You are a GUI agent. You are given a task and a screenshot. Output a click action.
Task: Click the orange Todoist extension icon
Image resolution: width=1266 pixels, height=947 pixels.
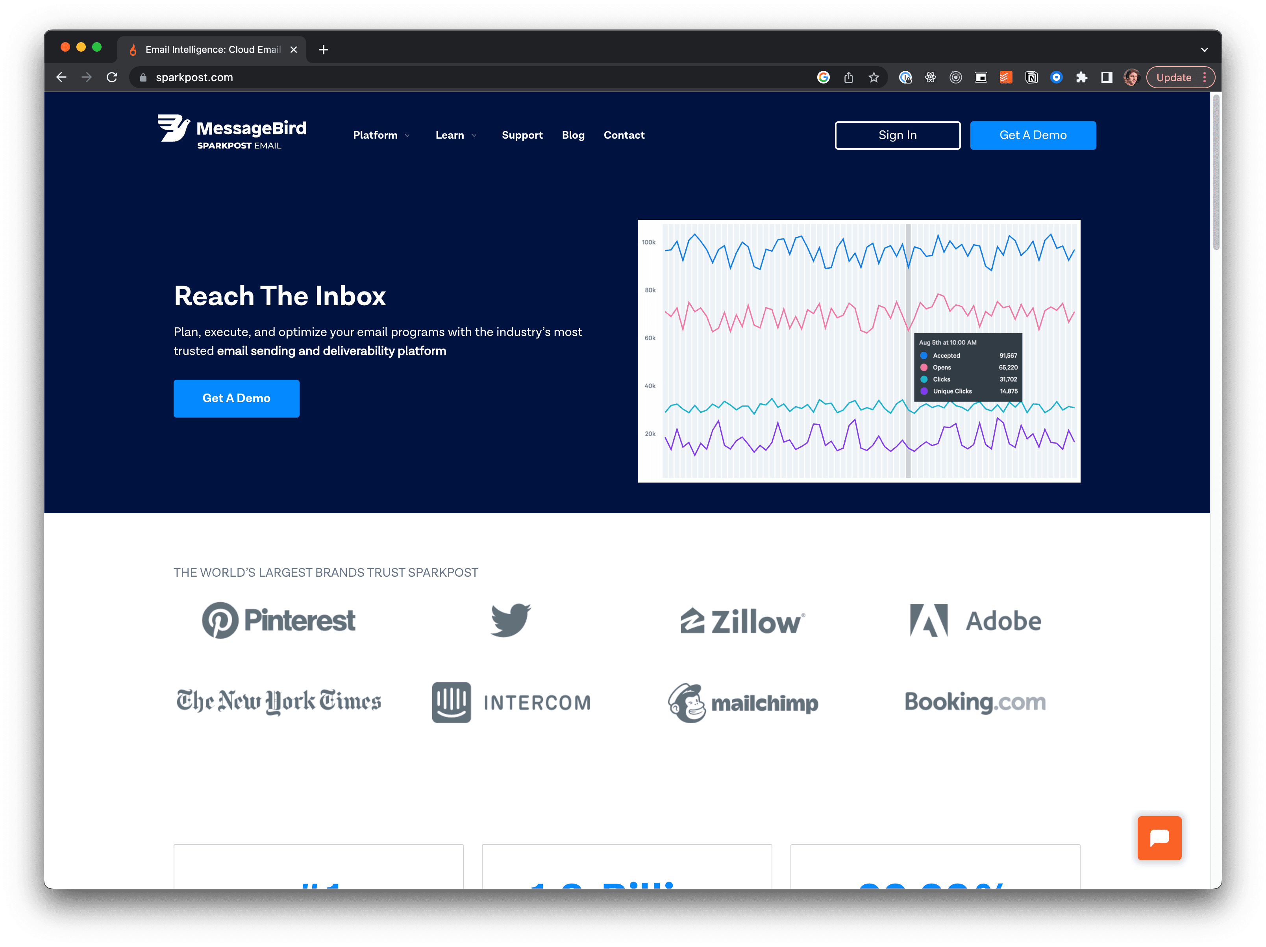[x=1006, y=77]
